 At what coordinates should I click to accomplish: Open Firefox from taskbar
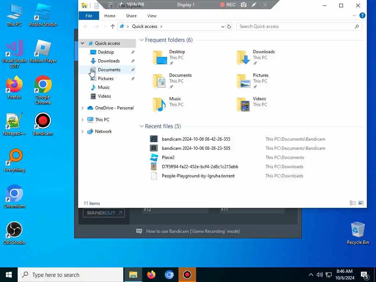[x=151, y=275]
